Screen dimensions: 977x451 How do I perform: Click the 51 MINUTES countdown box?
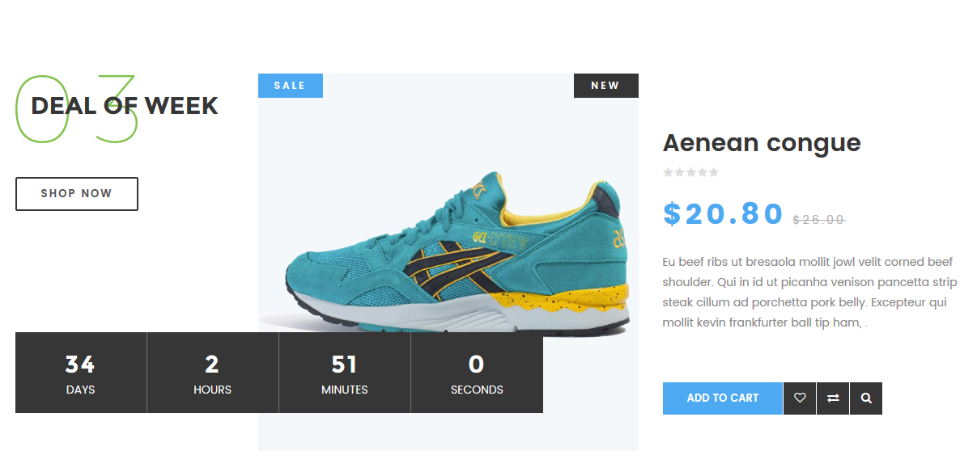pos(345,373)
